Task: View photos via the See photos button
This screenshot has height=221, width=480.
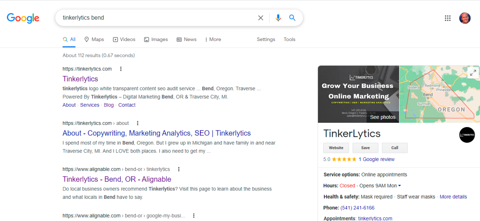Action: (383, 117)
